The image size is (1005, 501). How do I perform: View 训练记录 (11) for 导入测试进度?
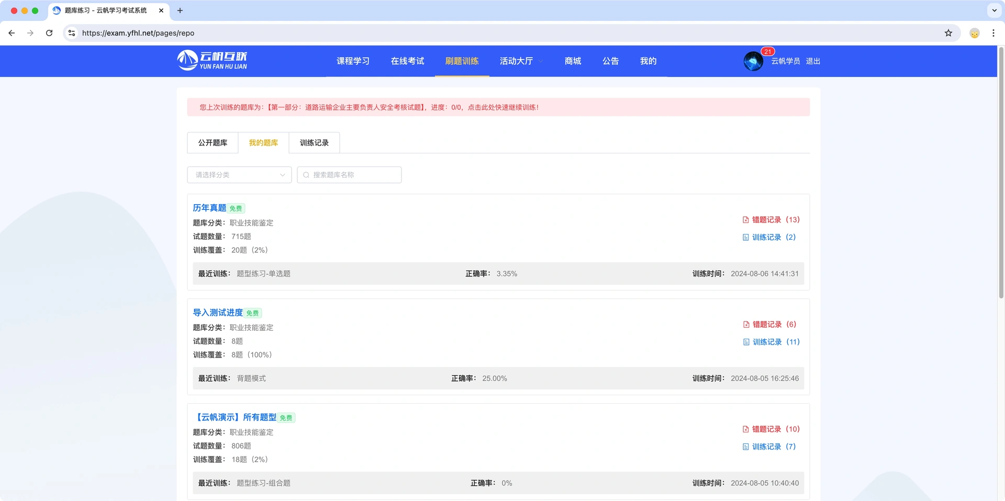pos(772,342)
